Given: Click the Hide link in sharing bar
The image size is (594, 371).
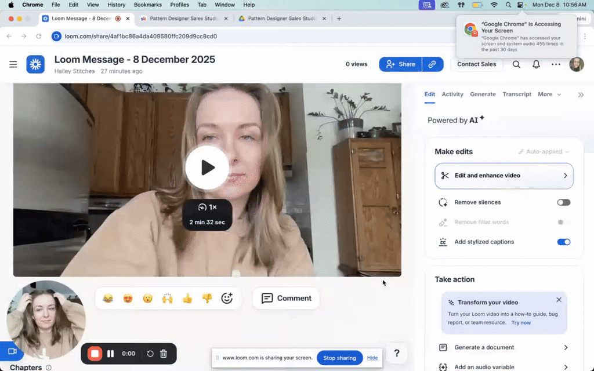Looking at the screenshot, I should pyautogui.click(x=372, y=358).
